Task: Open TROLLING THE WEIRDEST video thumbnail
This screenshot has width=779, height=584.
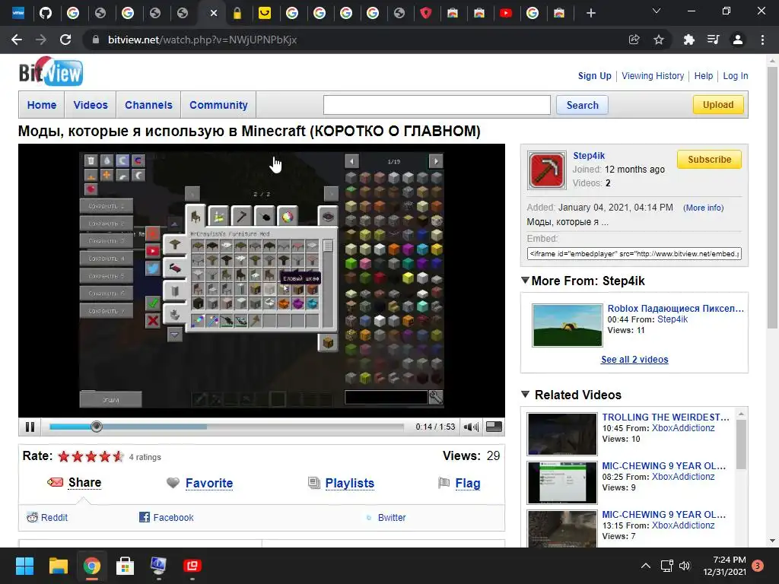Action: click(562, 434)
